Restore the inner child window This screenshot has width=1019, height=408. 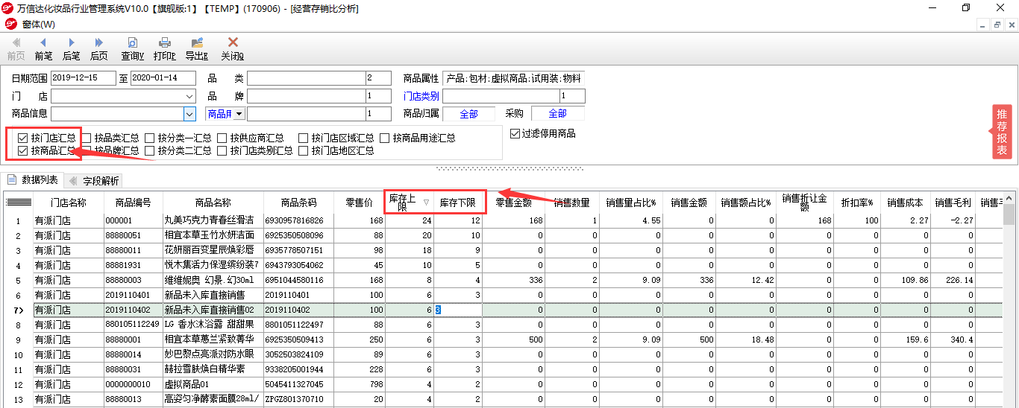click(997, 25)
